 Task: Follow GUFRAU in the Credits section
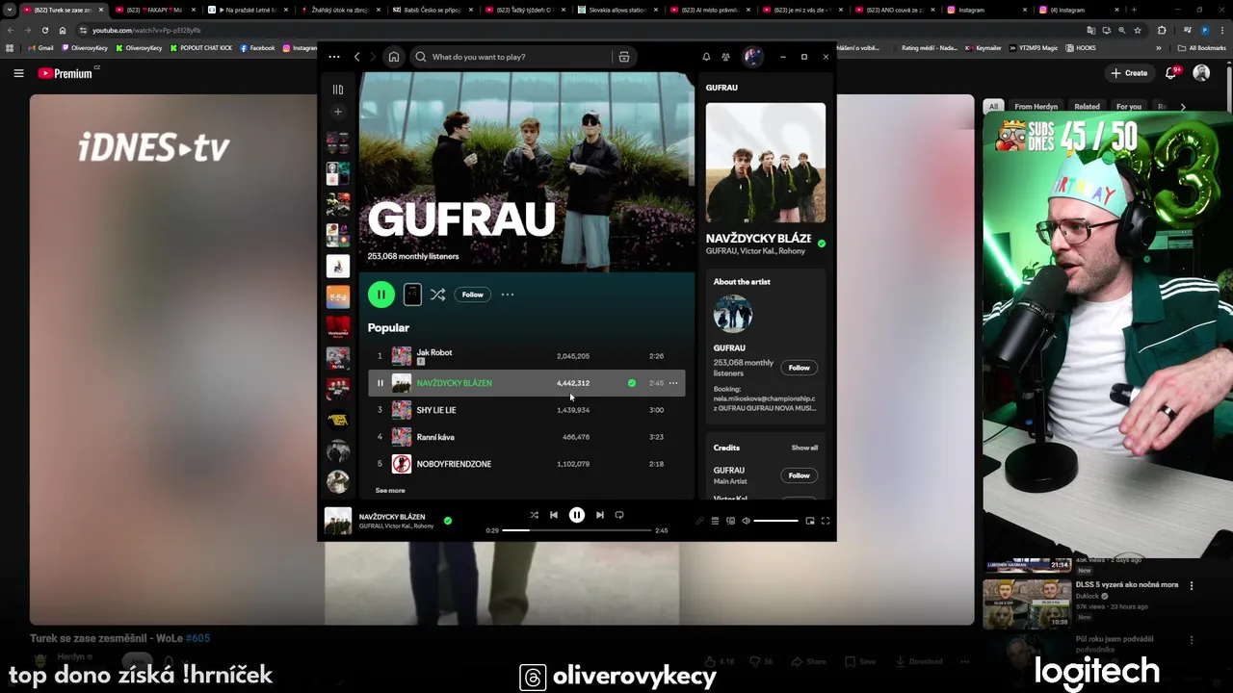799,475
